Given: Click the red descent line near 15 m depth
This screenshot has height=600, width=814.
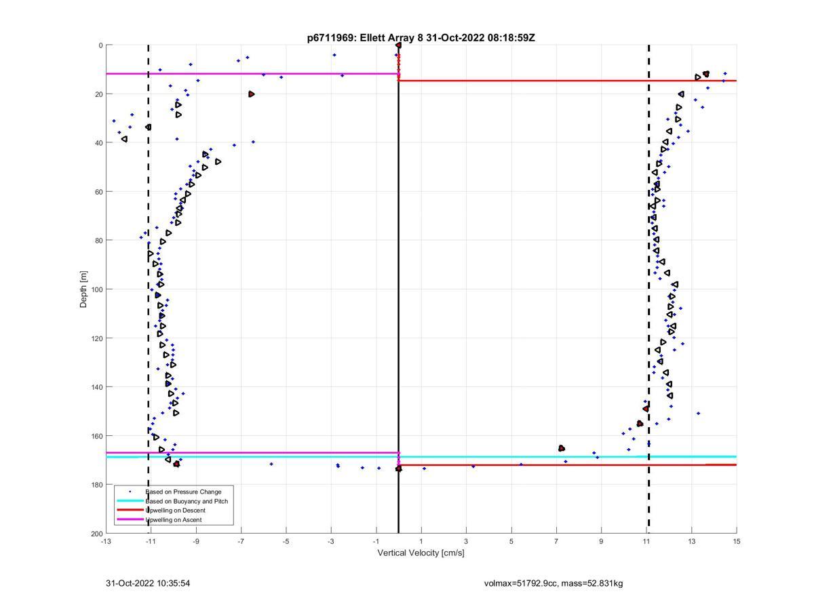Looking at the screenshot, I should click(x=567, y=81).
